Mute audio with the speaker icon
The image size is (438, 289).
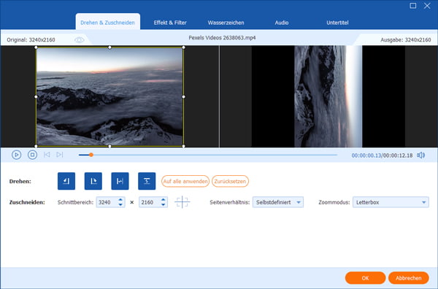point(421,155)
